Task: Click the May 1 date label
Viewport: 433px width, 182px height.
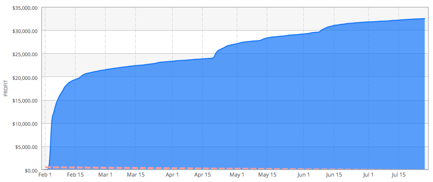Action: 237,175
